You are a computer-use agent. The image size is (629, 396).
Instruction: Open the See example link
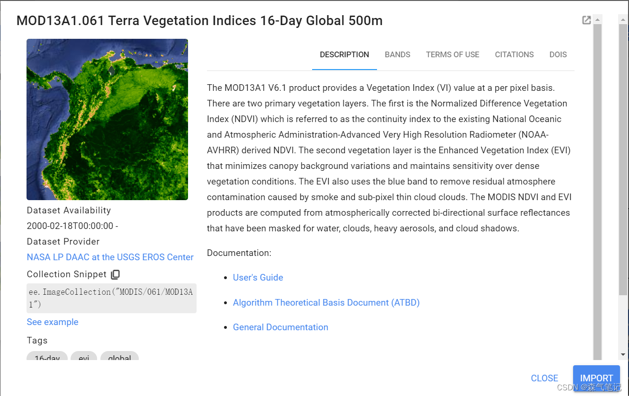point(52,322)
